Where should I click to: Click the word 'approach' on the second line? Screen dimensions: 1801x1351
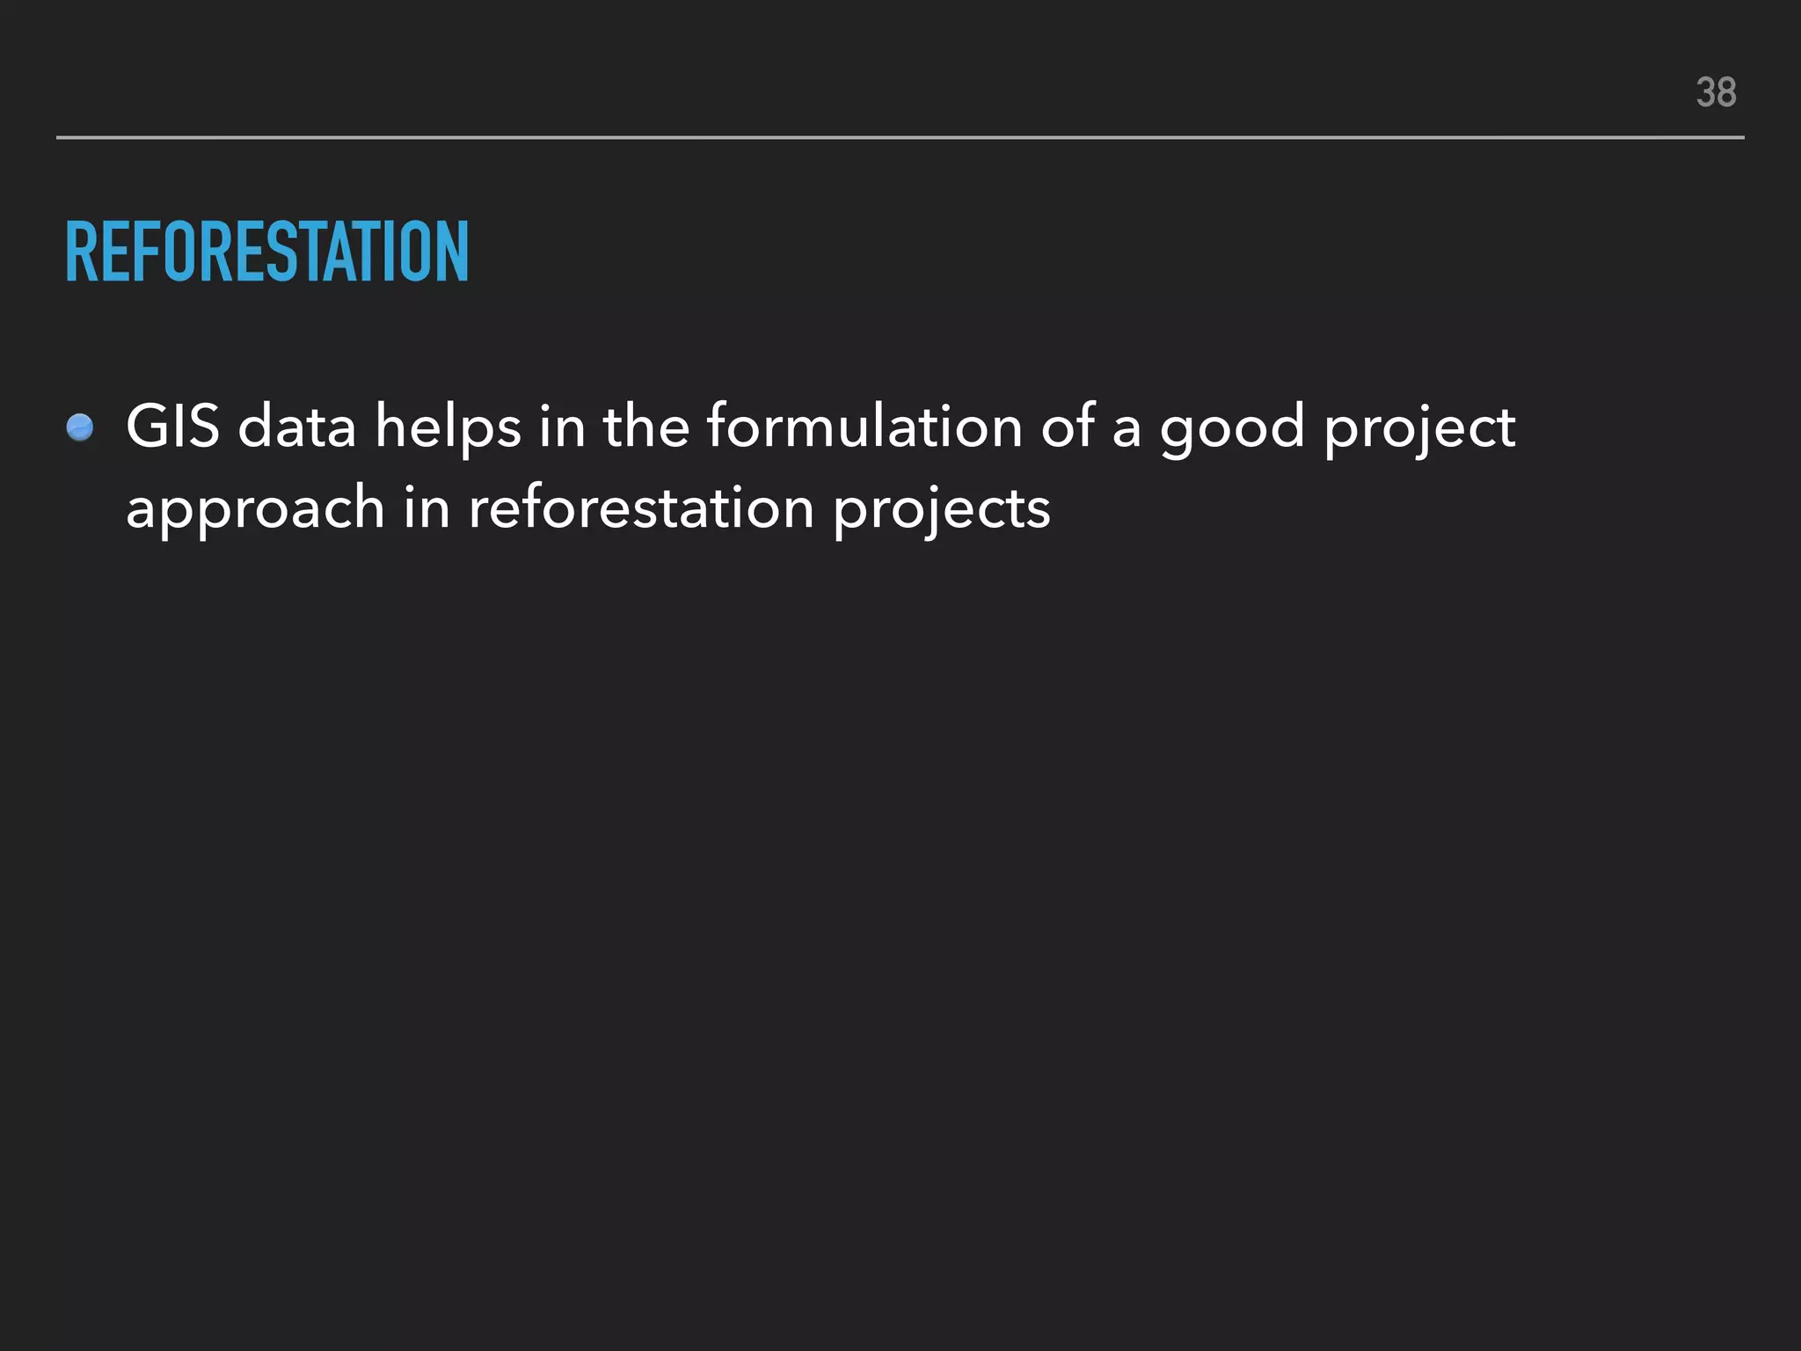click(x=256, y=510)
